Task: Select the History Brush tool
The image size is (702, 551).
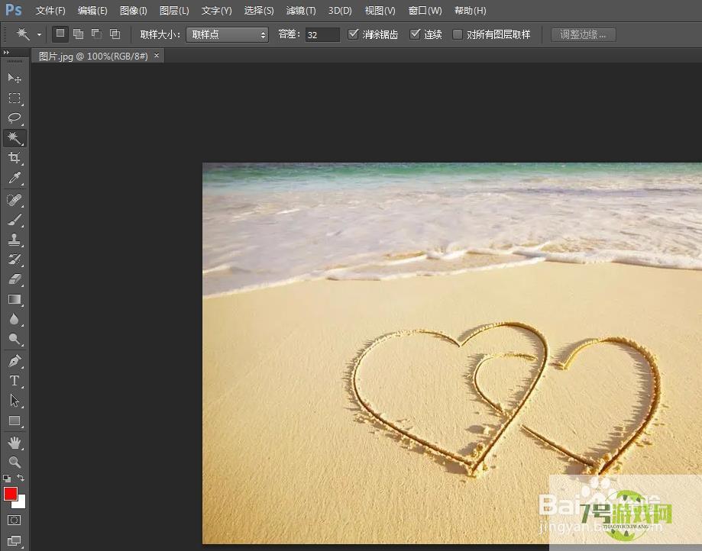Action: click(15, 259)
